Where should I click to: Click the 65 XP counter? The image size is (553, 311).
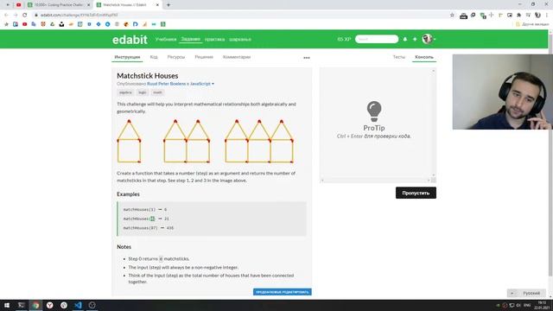tap(344, 39)
